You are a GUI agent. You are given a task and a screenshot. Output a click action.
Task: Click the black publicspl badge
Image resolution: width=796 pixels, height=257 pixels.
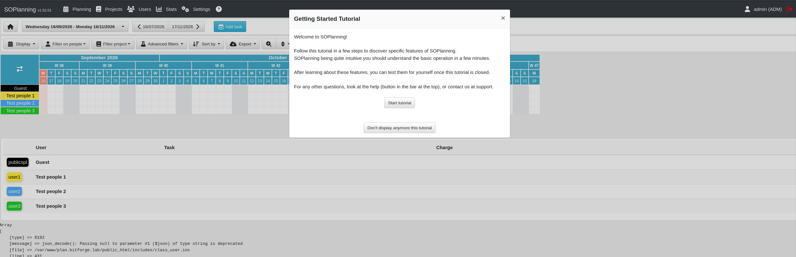(x=18, y=162)
